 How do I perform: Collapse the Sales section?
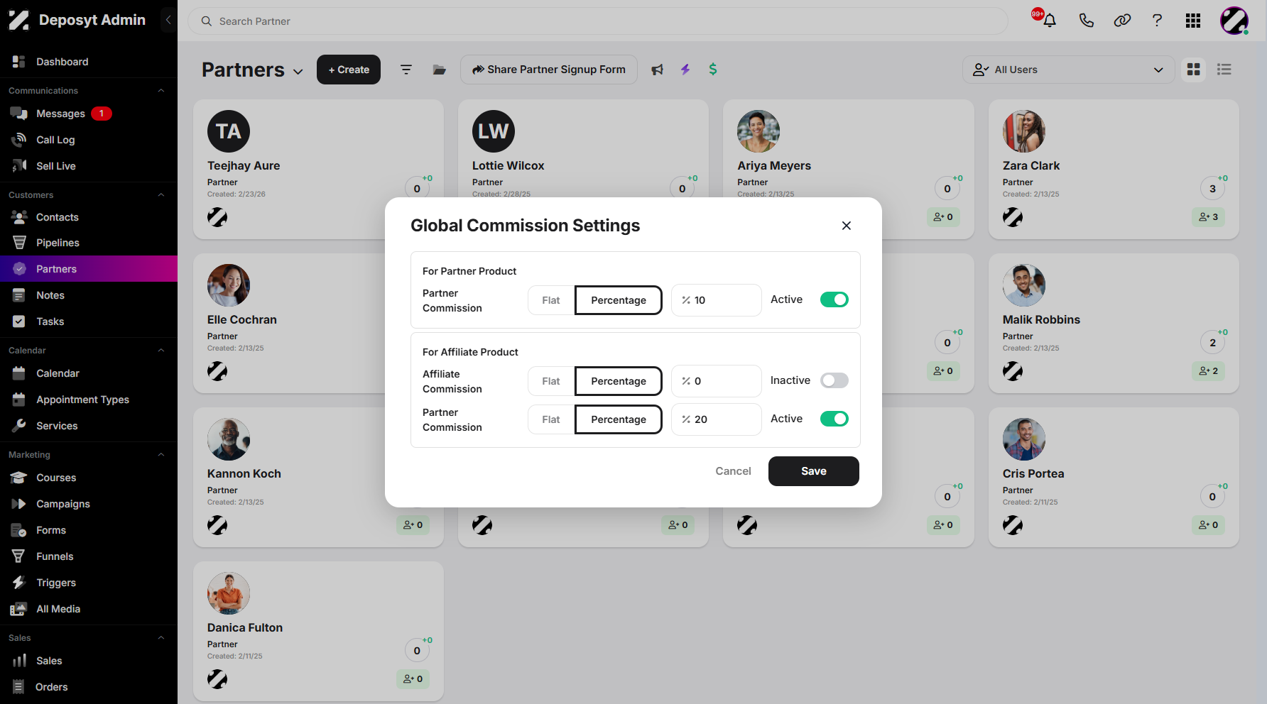[x=161, y=638]
